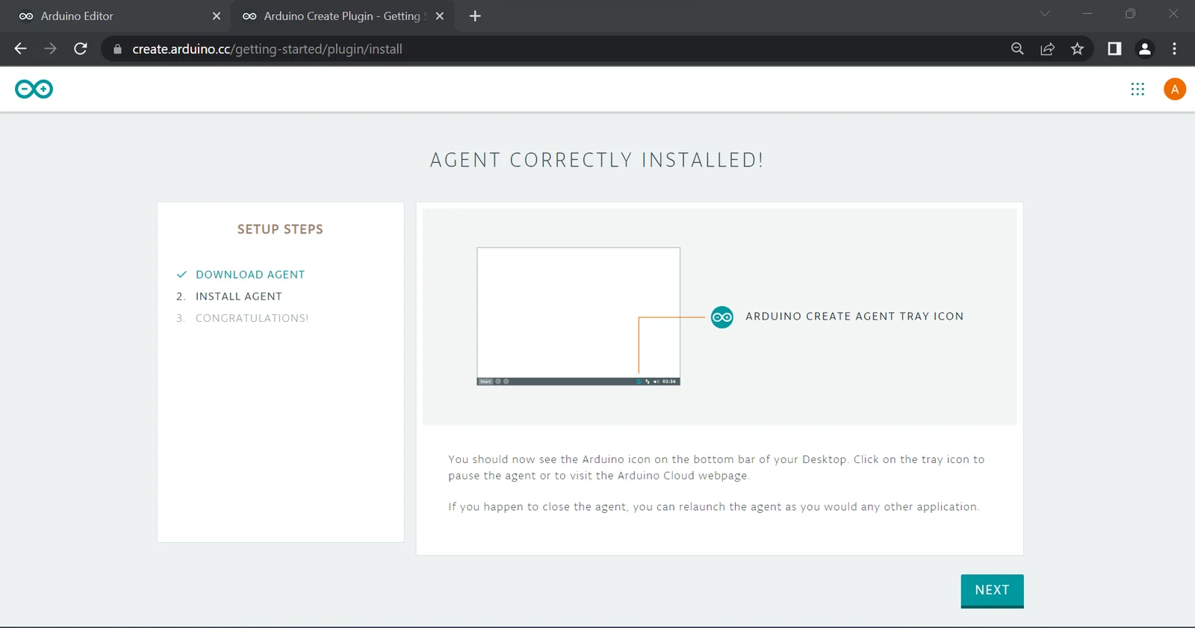Expand the tab search dropdown arrow
Image resolution: width=1195 pixels, height=628 pixels.
pyautogui.click(x=1045, y=14)
